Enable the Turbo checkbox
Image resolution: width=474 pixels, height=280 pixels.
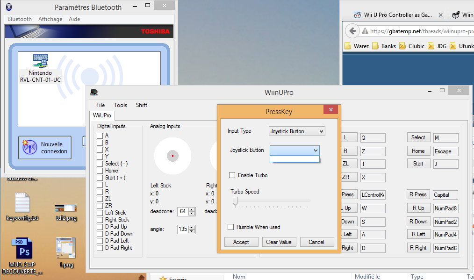pyautogui.click(x=232, y=175)
